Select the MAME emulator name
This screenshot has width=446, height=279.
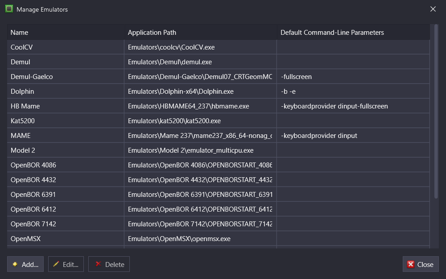21,136
